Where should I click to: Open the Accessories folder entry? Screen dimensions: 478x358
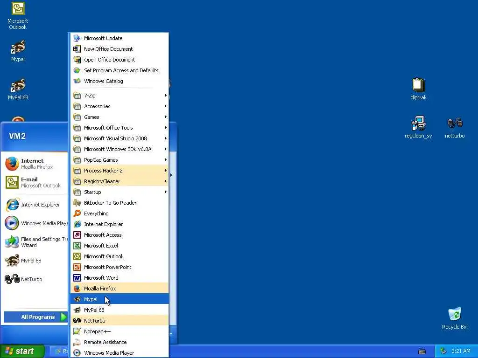pyautogui.click(x=119, y=106)
